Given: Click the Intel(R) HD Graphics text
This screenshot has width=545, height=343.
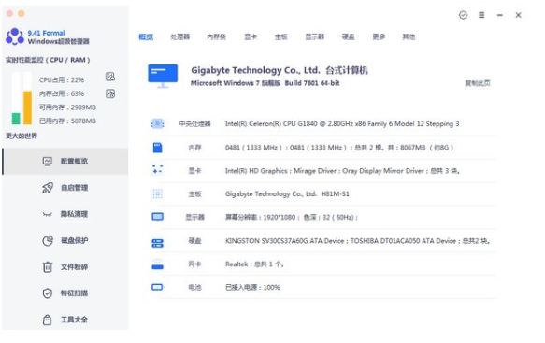Looking at the screenshot, I should (342, 171).
